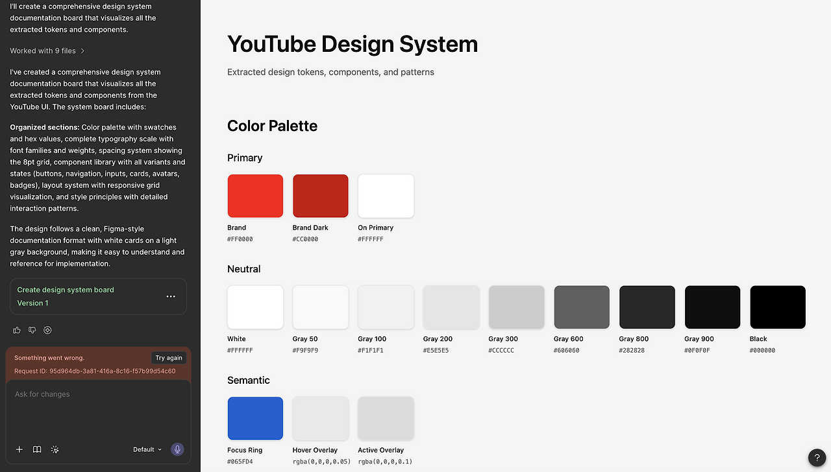The image size is (831, 472).
Task: Click the Something went wrong message
Action: point(49,358)
